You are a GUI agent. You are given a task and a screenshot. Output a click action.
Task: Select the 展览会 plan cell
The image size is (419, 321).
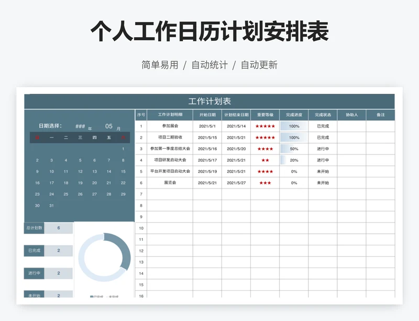pos(170,183)
